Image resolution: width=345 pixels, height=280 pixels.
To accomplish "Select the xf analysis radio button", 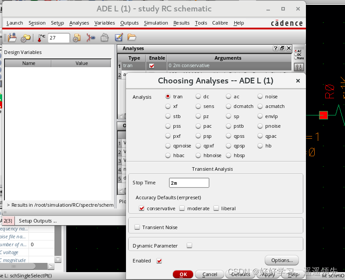I will [x=168, y=106].
